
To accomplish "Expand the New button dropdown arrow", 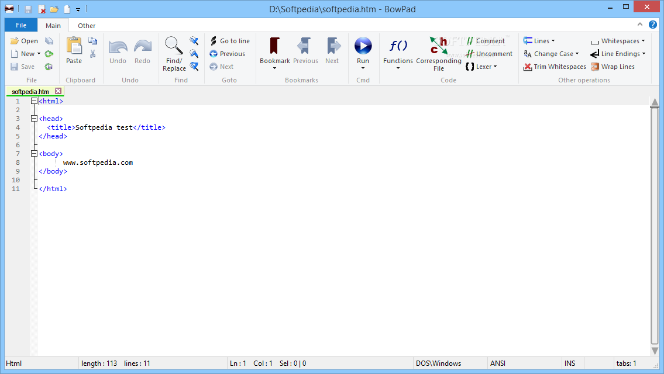I will tap(39, 54).
